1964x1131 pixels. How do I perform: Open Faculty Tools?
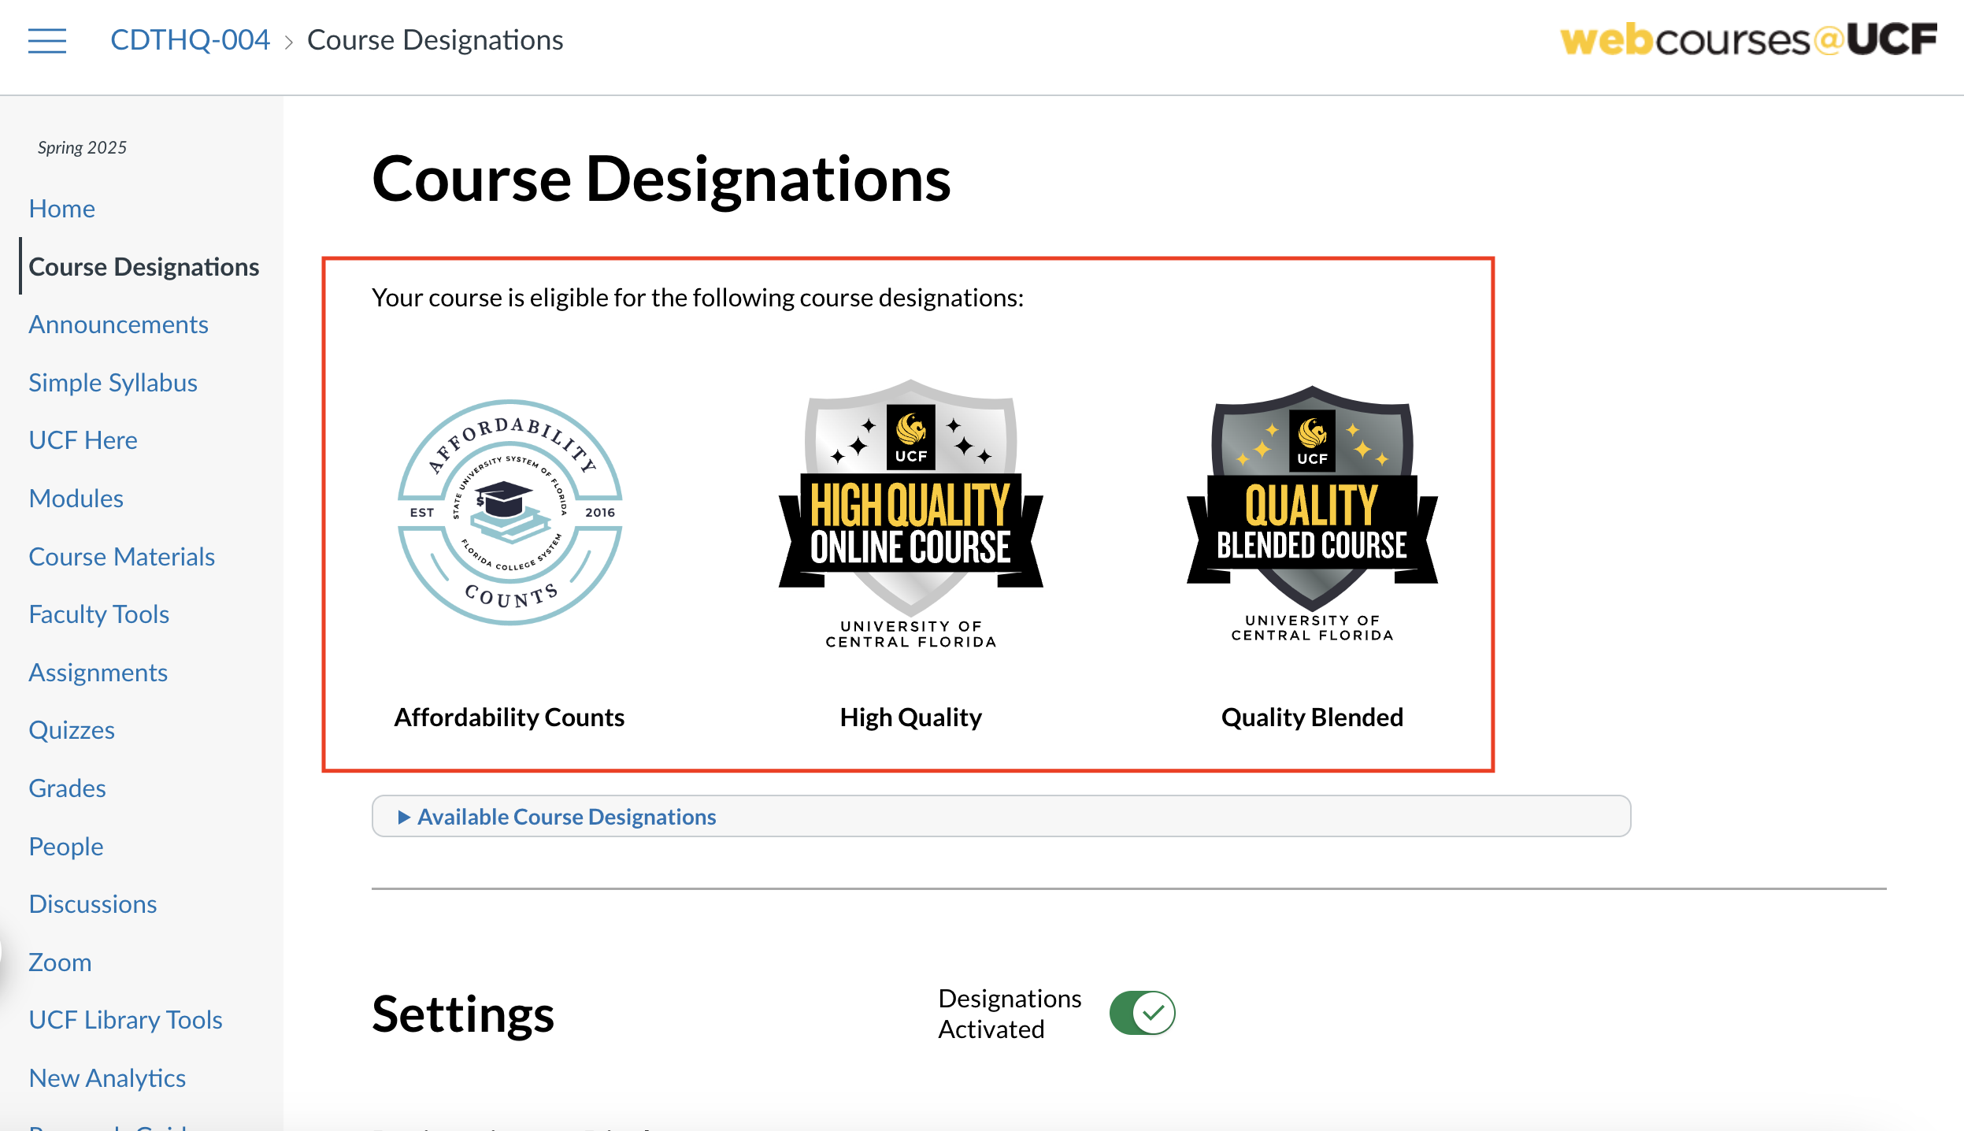[x=98, y=614]
